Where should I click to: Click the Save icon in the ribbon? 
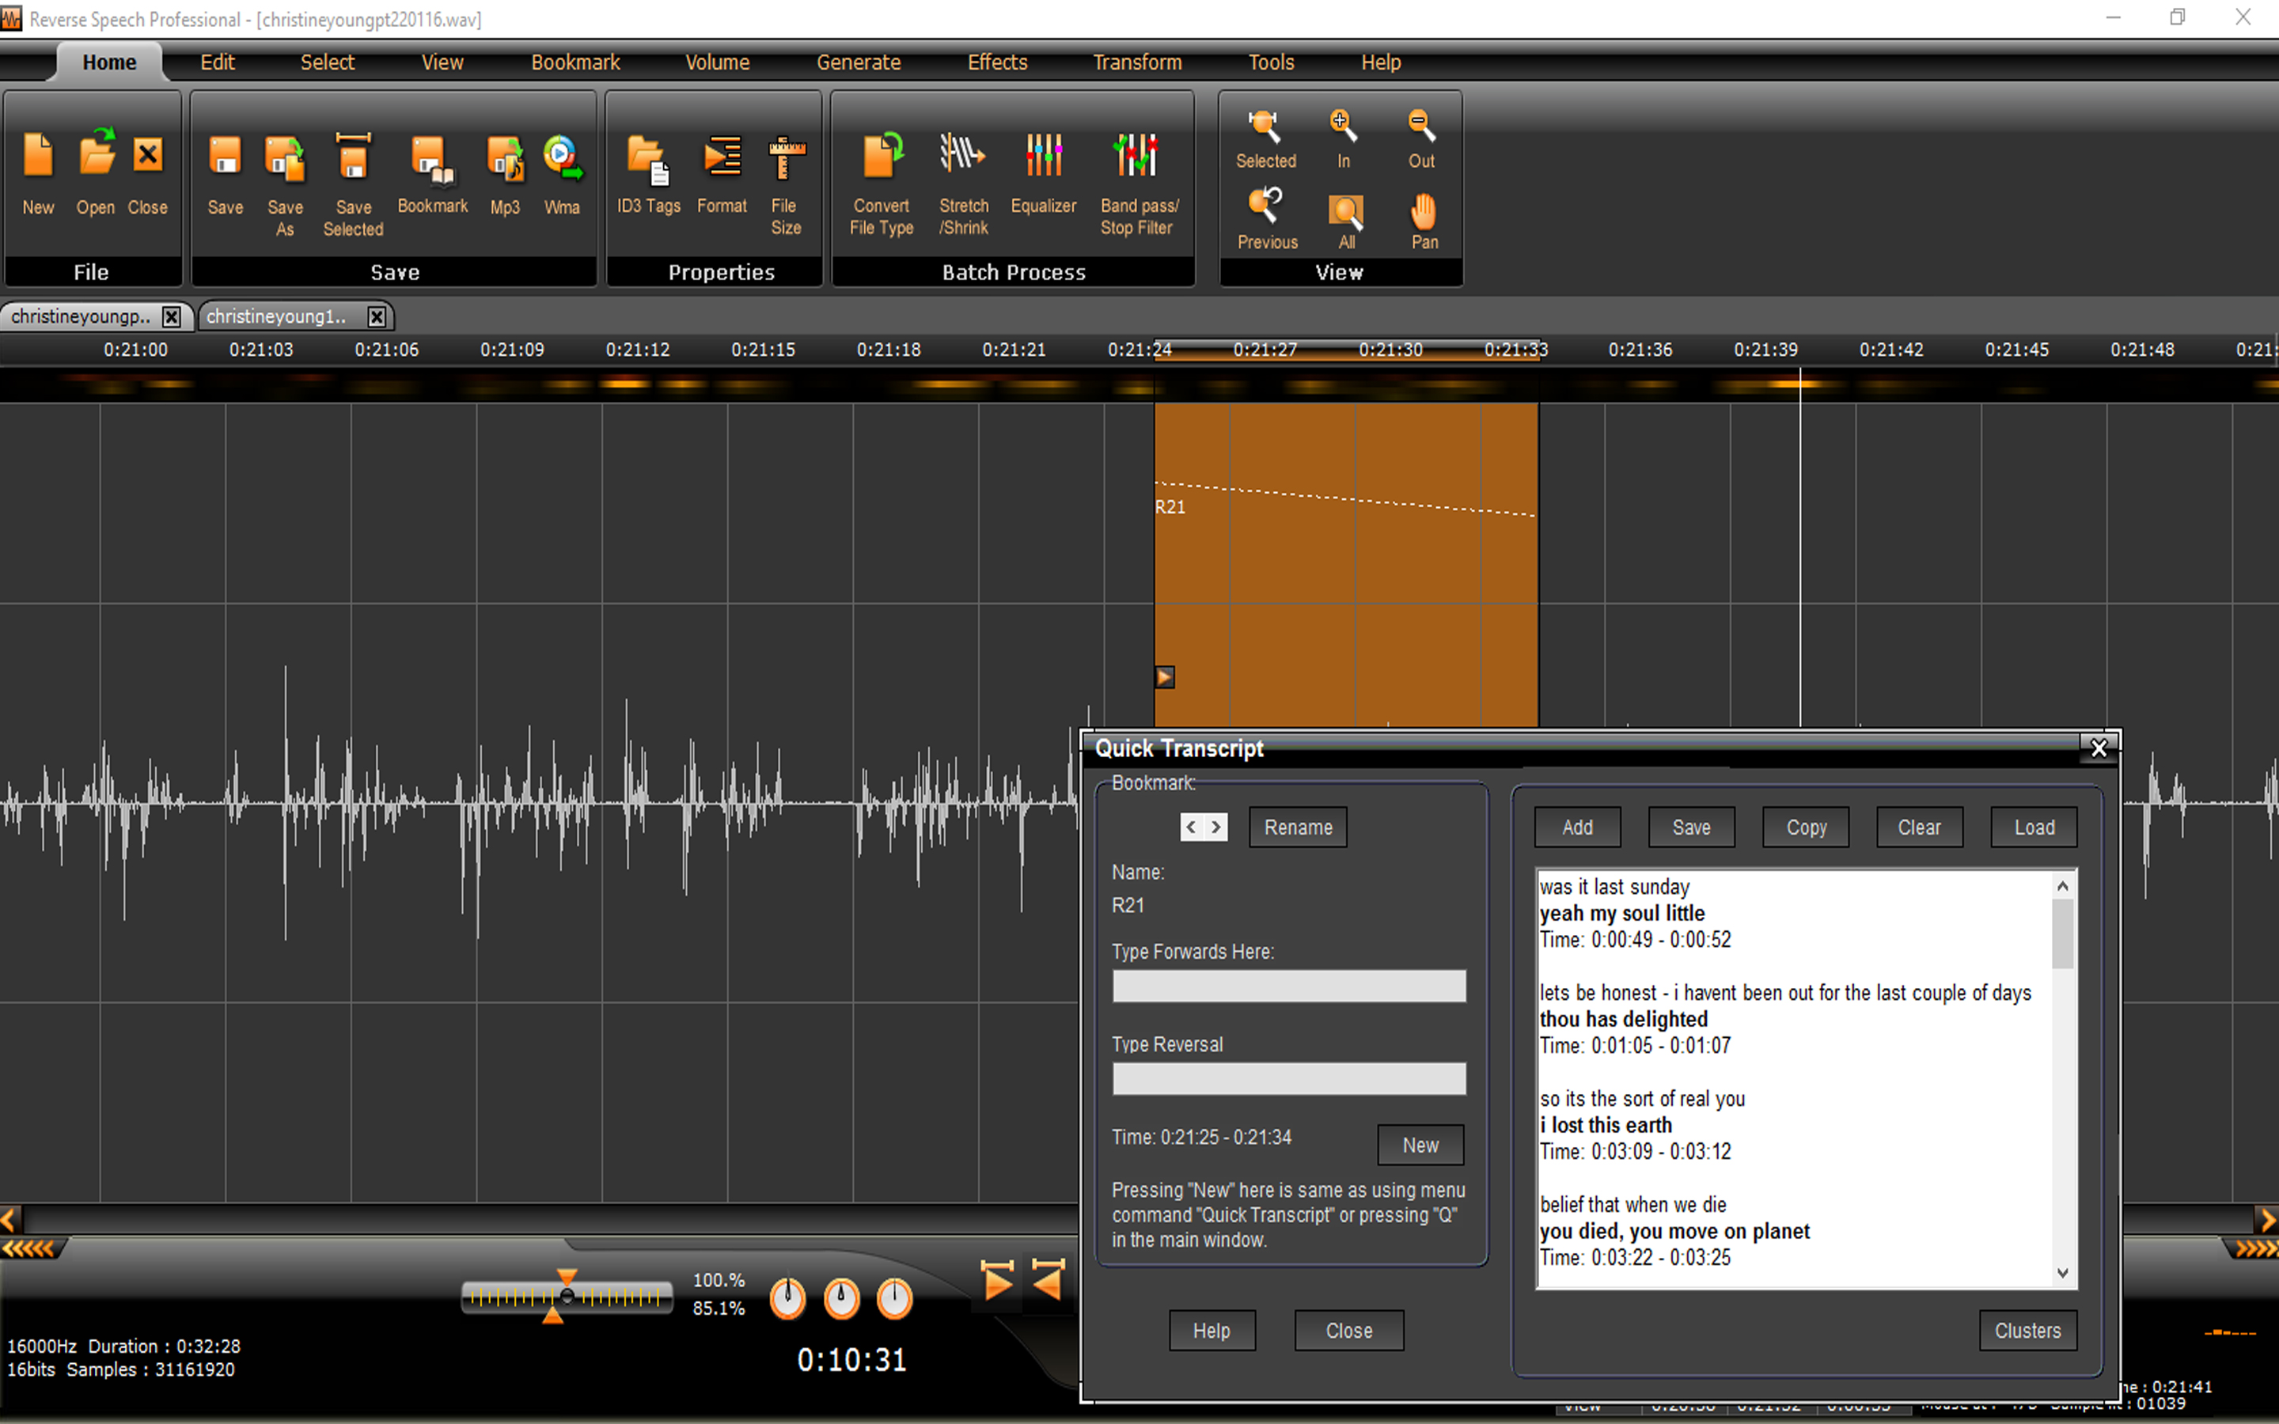[x=225, y=157]
